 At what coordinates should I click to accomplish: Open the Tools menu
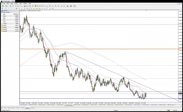click(20, 3)
